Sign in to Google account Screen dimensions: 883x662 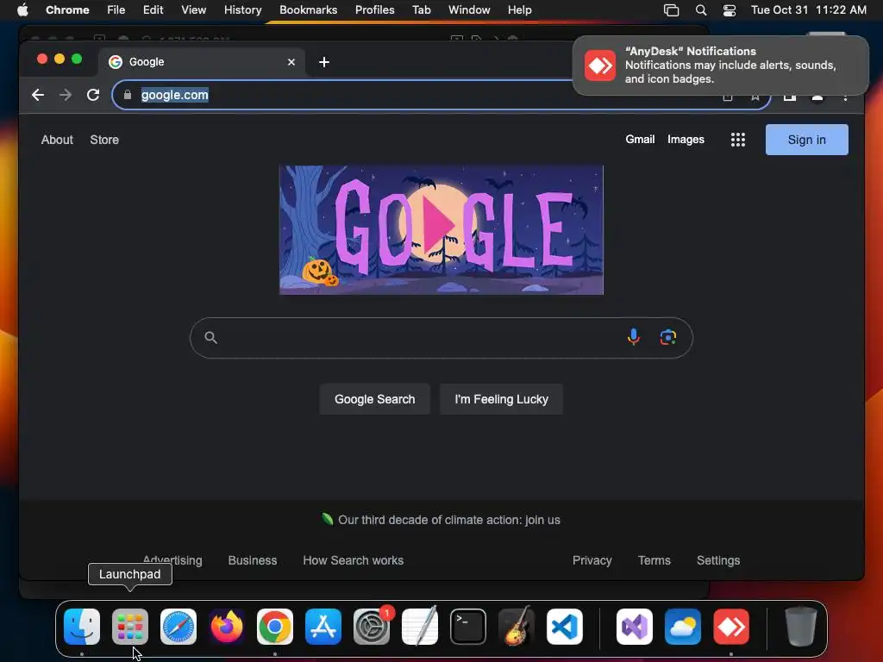pos(806,140)
